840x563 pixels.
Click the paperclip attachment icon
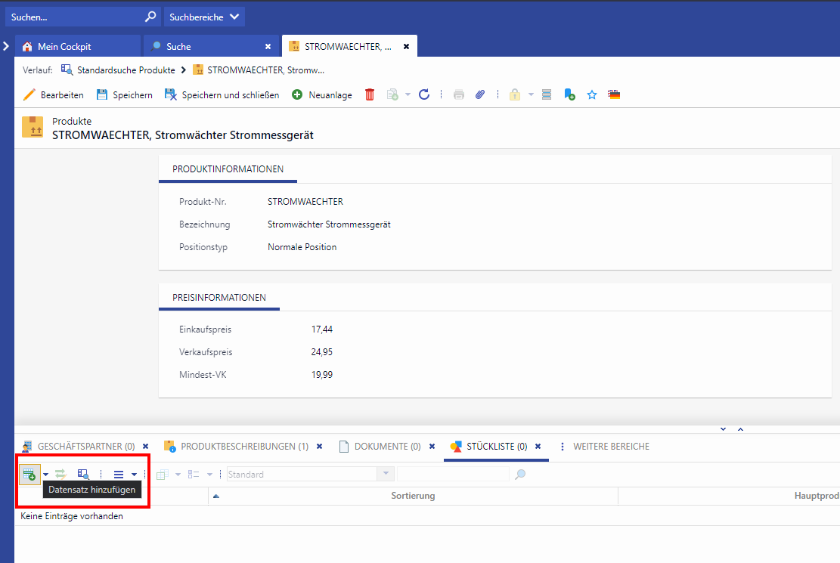click(x=479, y=94)
